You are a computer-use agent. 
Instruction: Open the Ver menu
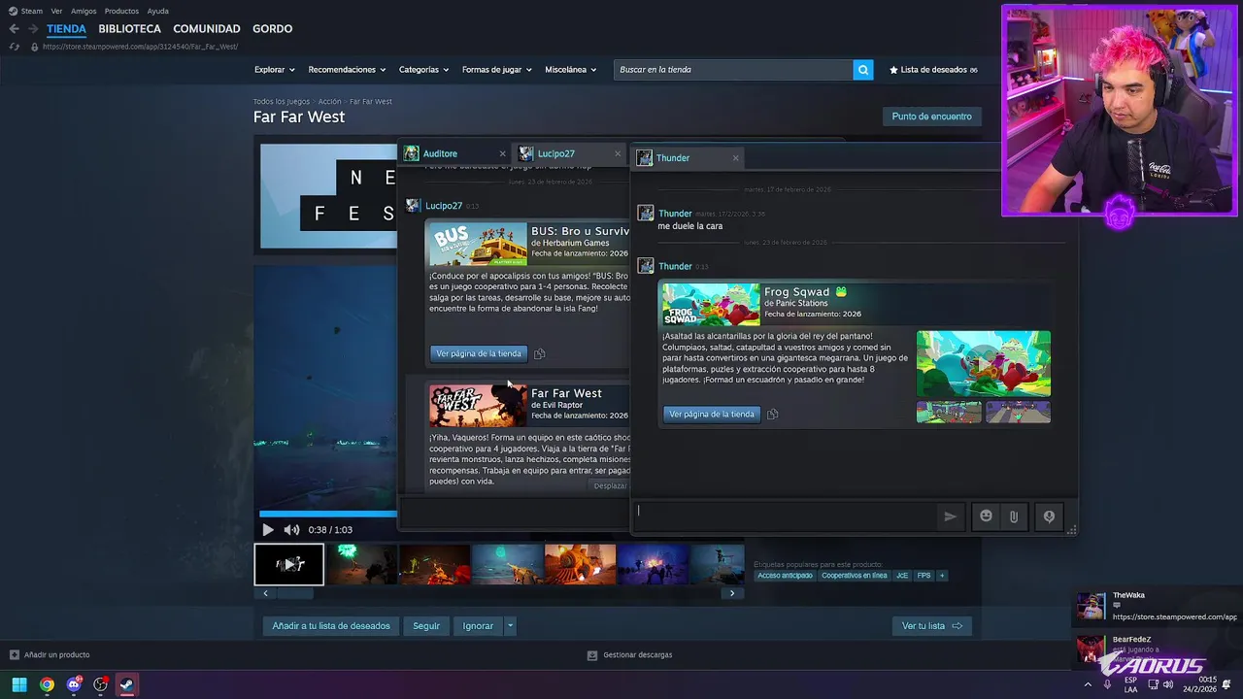click(x=56, y=11)
